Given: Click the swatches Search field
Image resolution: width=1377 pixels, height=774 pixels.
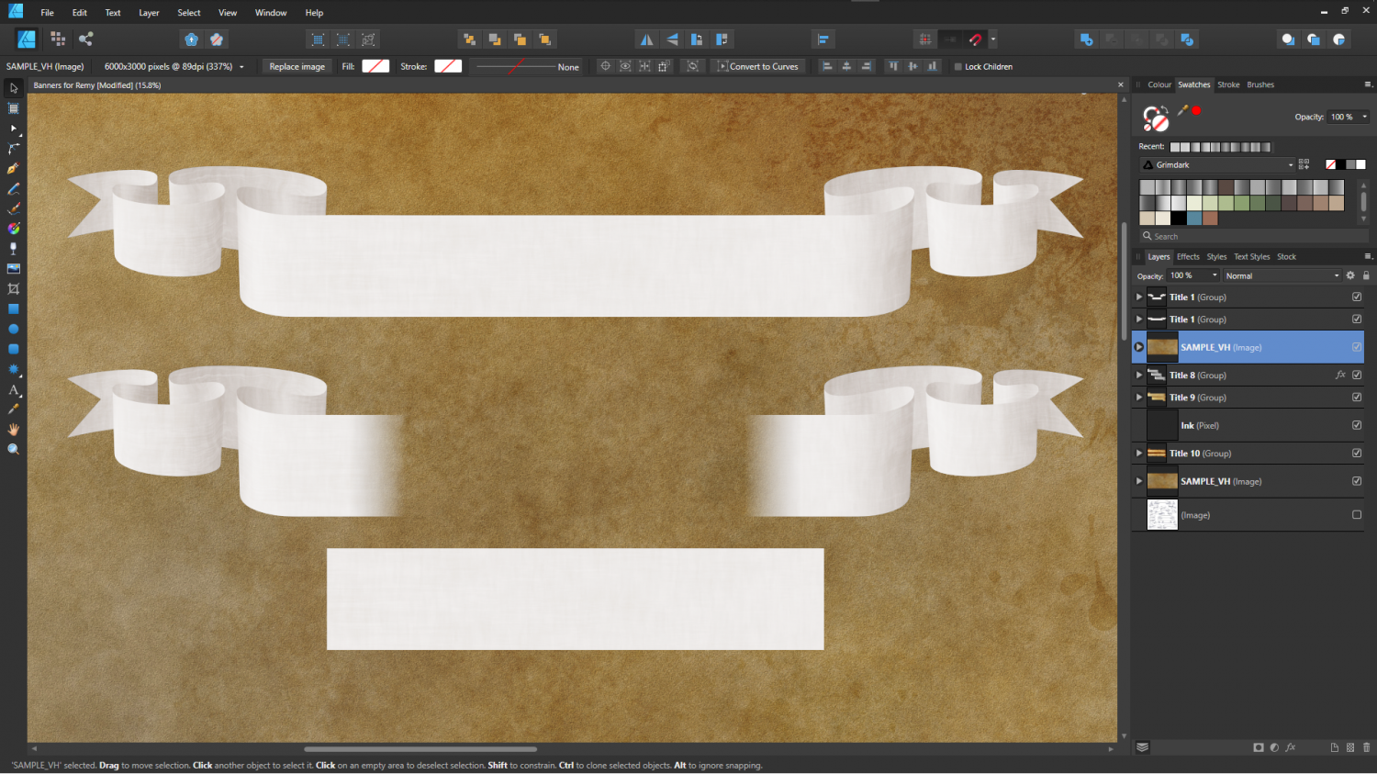Looking at the screenshot, I should coord(1254,236).
